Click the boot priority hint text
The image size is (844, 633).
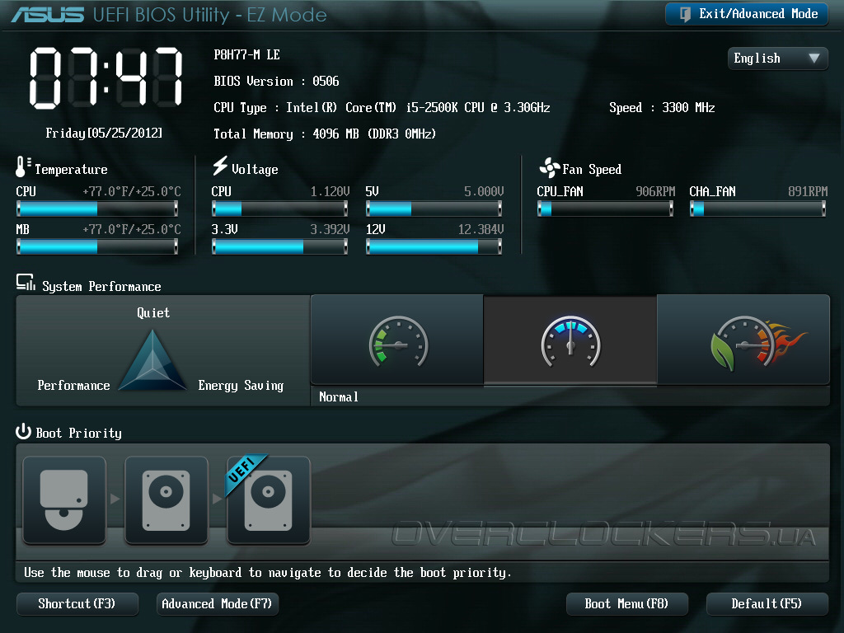click(267, 573)
